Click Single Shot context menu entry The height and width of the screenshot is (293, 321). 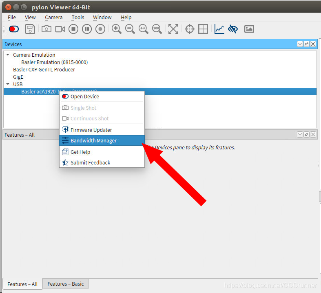[x=102, y=108]
